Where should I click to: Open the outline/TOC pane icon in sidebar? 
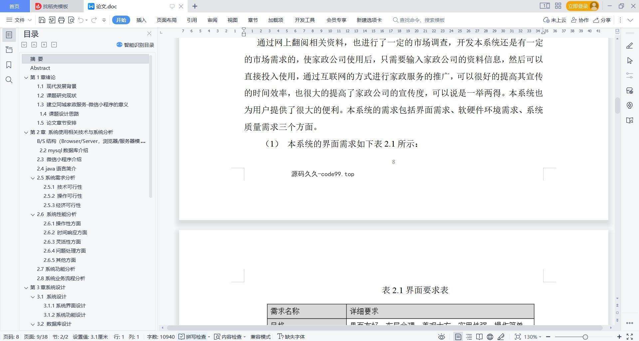[9, 35]
